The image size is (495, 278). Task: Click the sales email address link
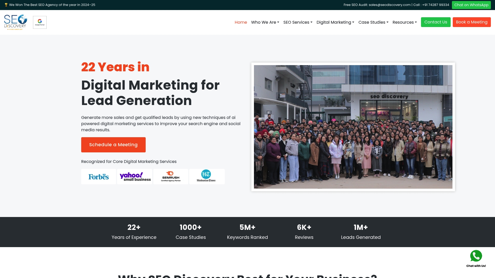(390, 5)
